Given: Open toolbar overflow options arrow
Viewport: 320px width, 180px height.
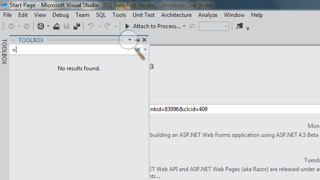Looking at the screenshot, I should (x=248, y=28).
